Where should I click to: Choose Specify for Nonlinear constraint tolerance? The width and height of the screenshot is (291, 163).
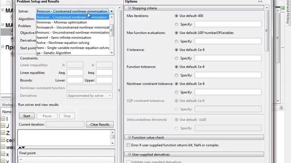176,92
